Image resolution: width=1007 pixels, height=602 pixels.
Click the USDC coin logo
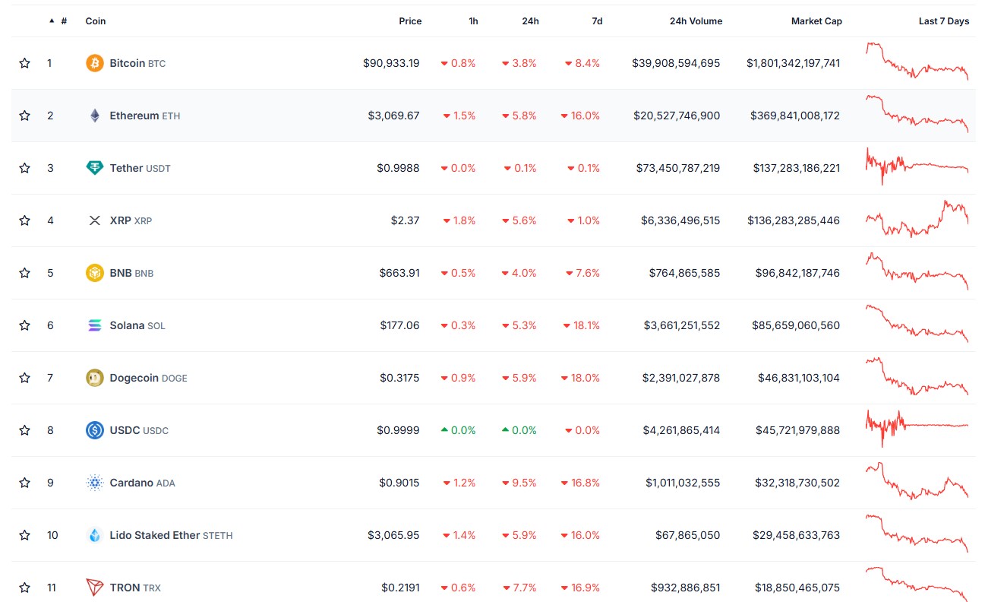point(95,430)
